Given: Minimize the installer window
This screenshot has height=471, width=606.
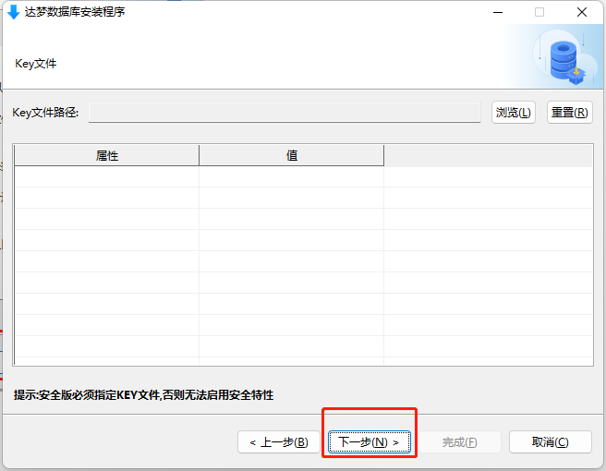Looking at the screenshot, I should (x=498, y=12).
